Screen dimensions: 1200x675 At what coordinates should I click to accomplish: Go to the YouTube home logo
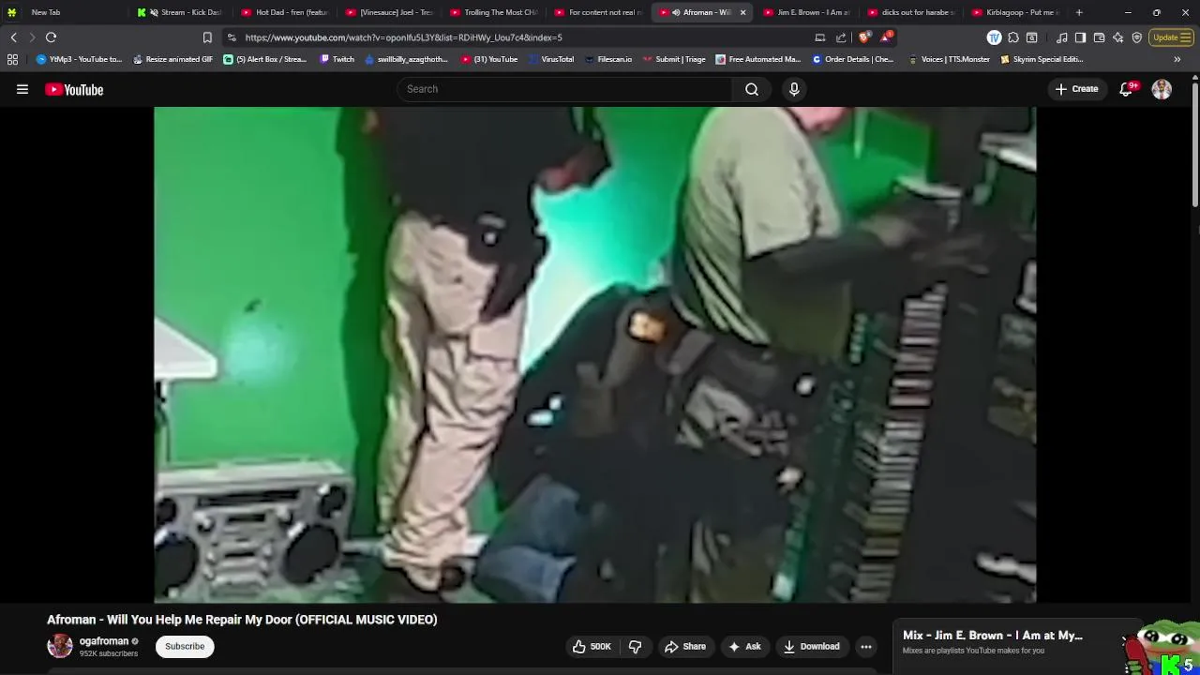pos(74,90)
